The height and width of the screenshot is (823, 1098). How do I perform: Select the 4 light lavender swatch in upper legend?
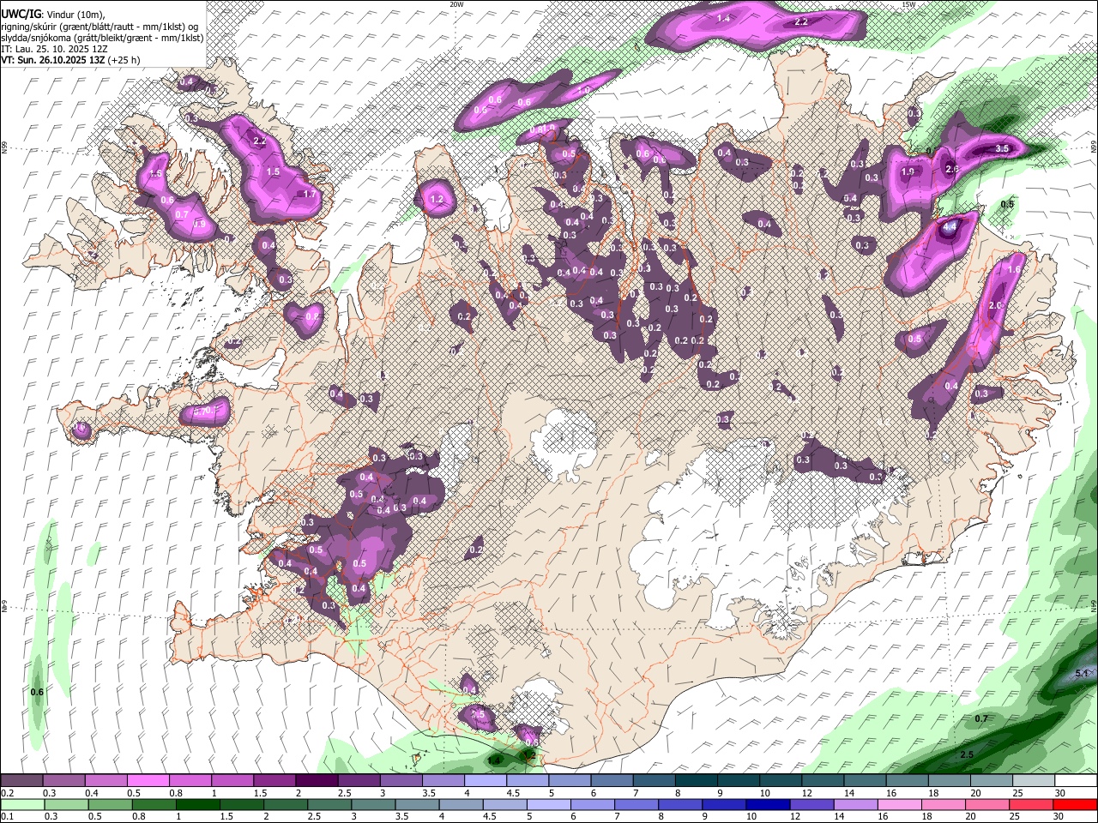[x=485, y=781]
